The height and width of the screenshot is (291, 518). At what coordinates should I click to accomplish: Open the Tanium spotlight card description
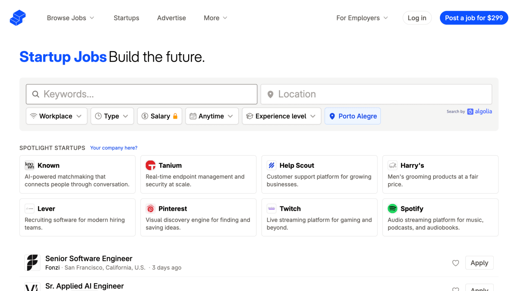pyautogui.click(x=195, y=181)
